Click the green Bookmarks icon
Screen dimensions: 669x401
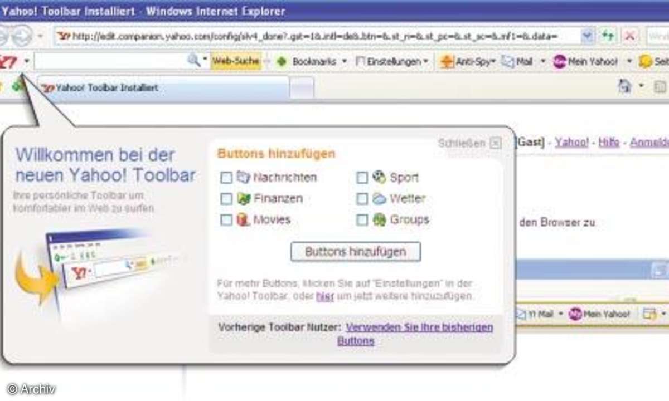point(282,61)
